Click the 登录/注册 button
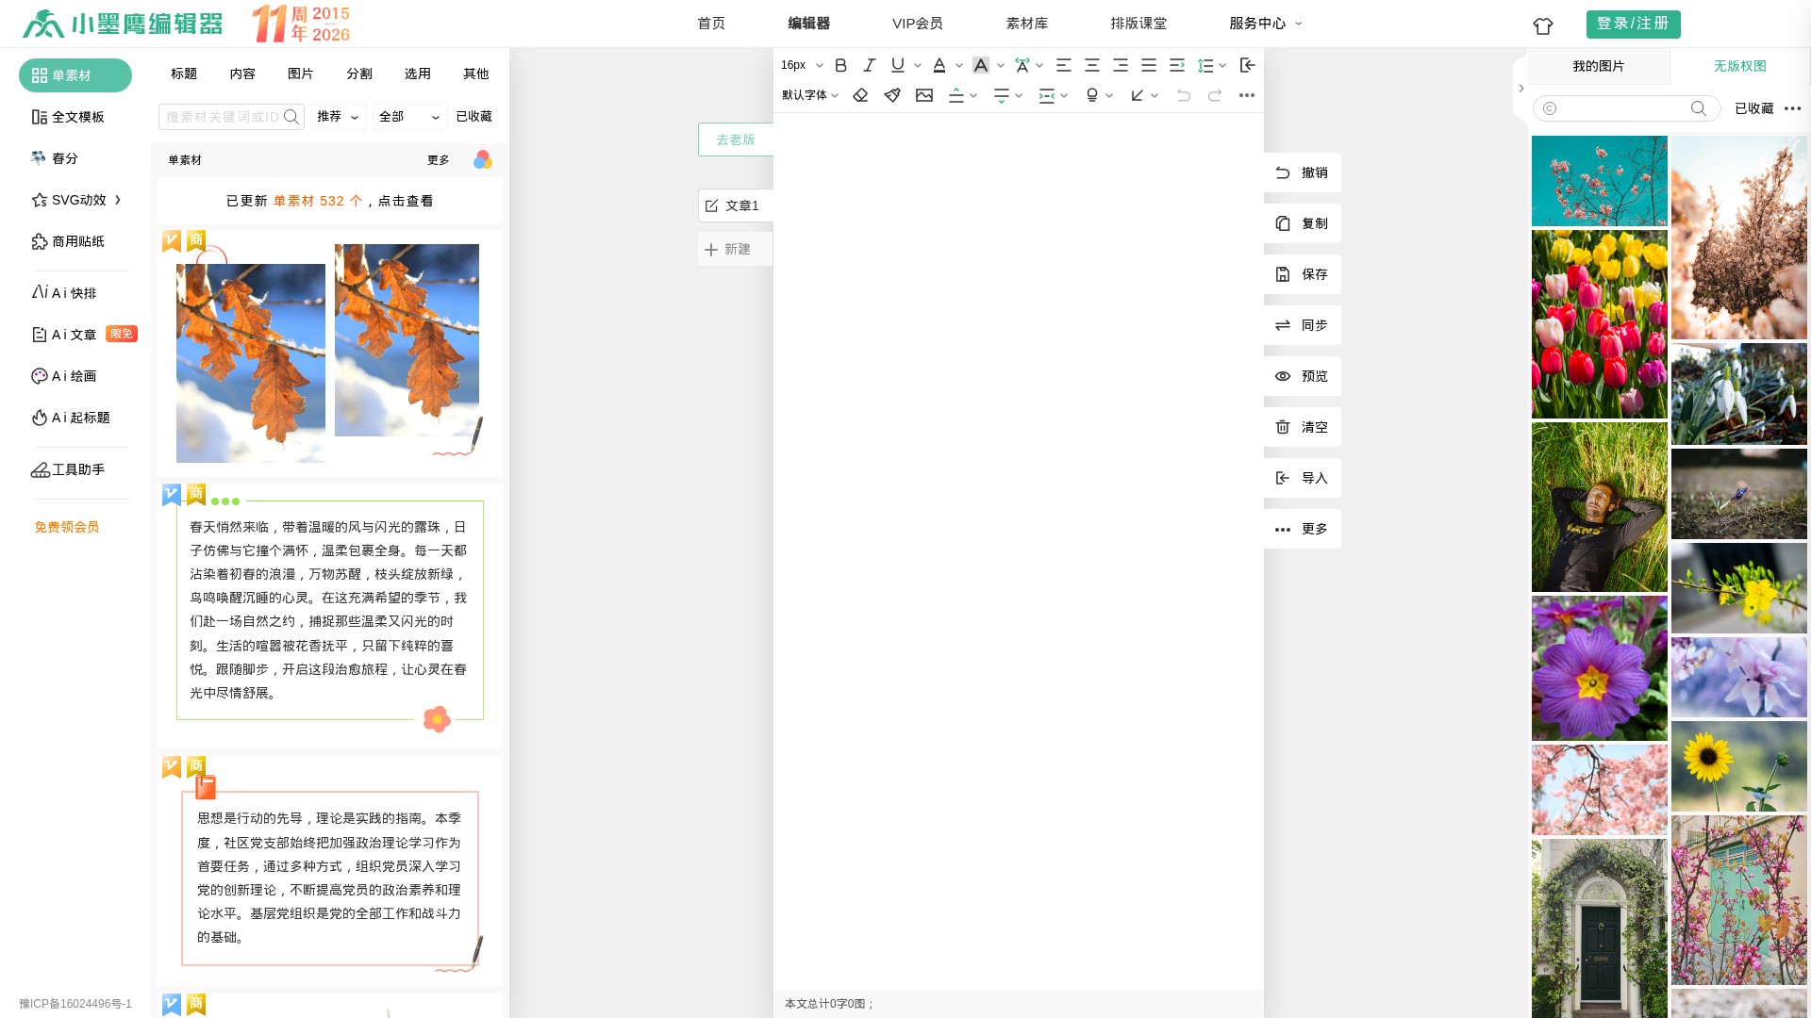1811x1018 pixels. (x=1633, y=24)
